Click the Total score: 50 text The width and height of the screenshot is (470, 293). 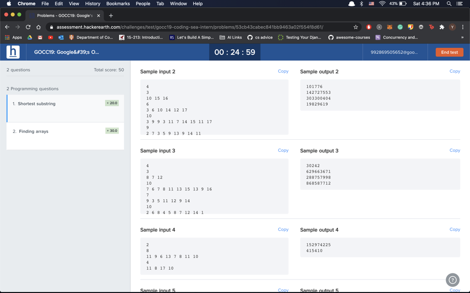[x=109, y=70]
